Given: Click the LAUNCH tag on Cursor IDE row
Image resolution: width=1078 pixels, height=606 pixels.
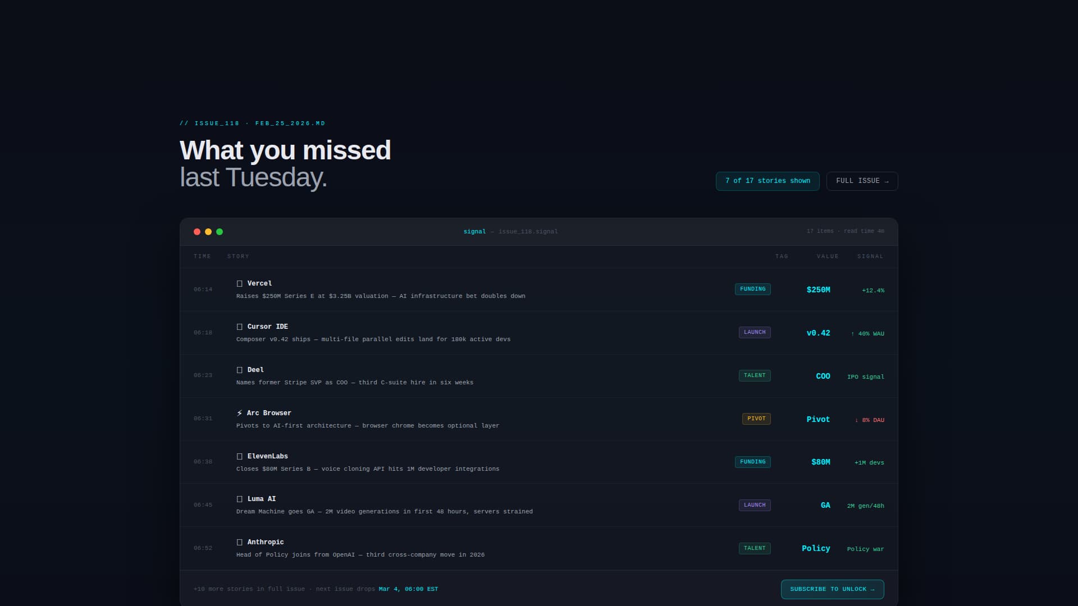Looking at the screenshot, I should pos(755,333).
